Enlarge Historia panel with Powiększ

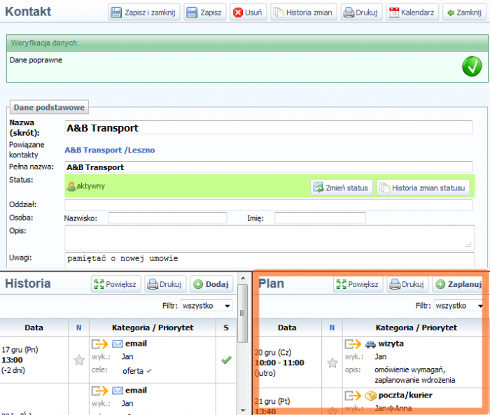pos(116,284)
